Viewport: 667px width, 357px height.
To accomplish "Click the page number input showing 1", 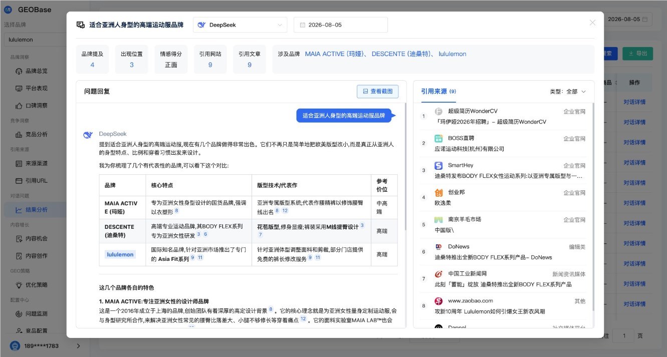I will coord(624,336).
